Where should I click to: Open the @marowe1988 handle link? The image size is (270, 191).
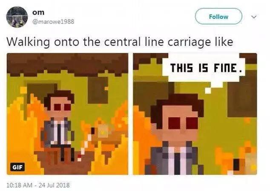53,22
